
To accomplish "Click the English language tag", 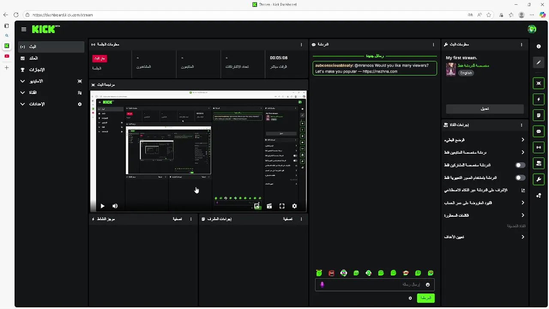I will 466,73.
